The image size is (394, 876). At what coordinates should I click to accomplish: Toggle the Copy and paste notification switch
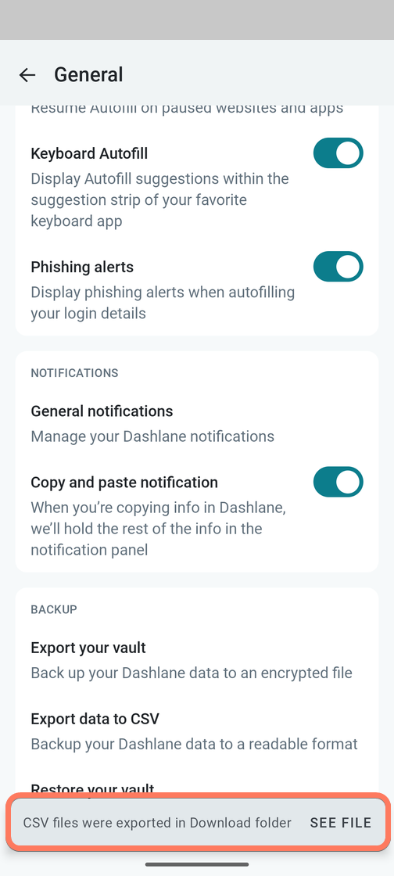point(338,482)
